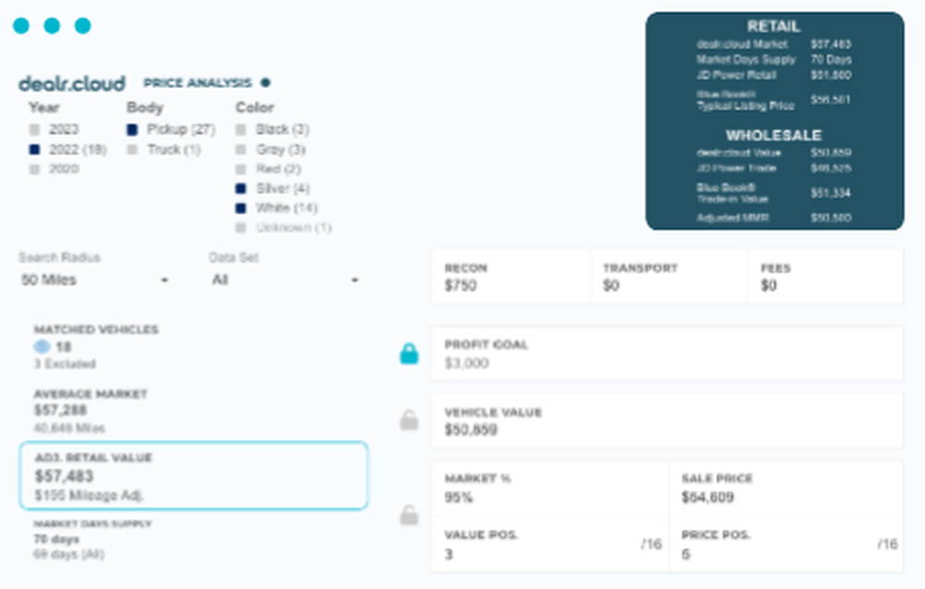
Task: Click the dot beside PRICE ANALYSIS
Action: [x=265, y=82]
